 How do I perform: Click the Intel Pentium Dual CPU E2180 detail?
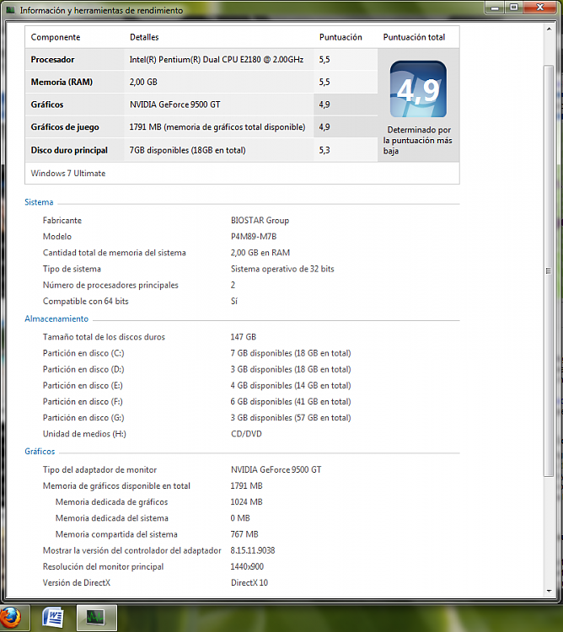point(217,60)
